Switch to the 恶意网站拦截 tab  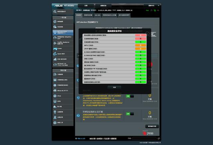point(88,15)
